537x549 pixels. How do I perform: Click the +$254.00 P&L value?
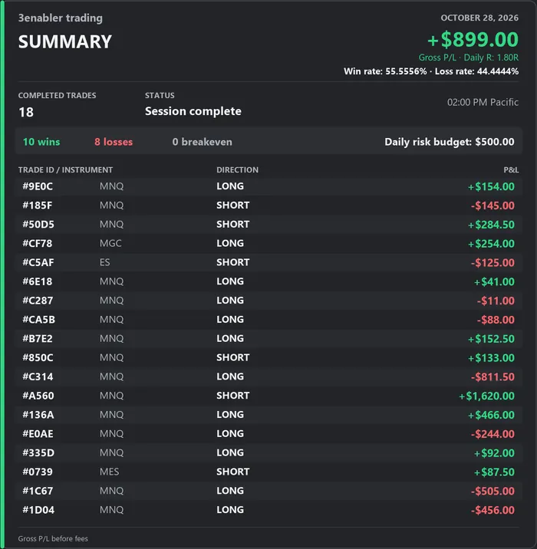[x=491, y=244]
